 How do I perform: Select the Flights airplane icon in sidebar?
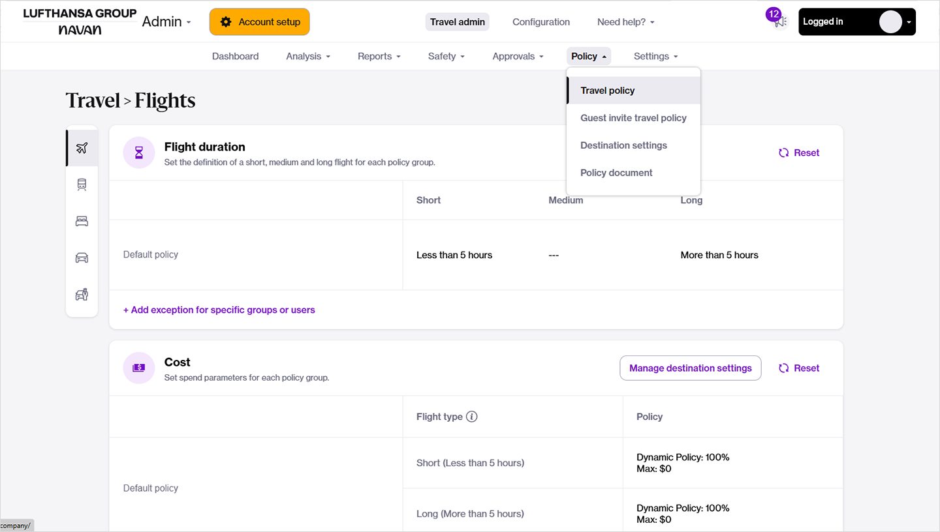pos(82,148)
